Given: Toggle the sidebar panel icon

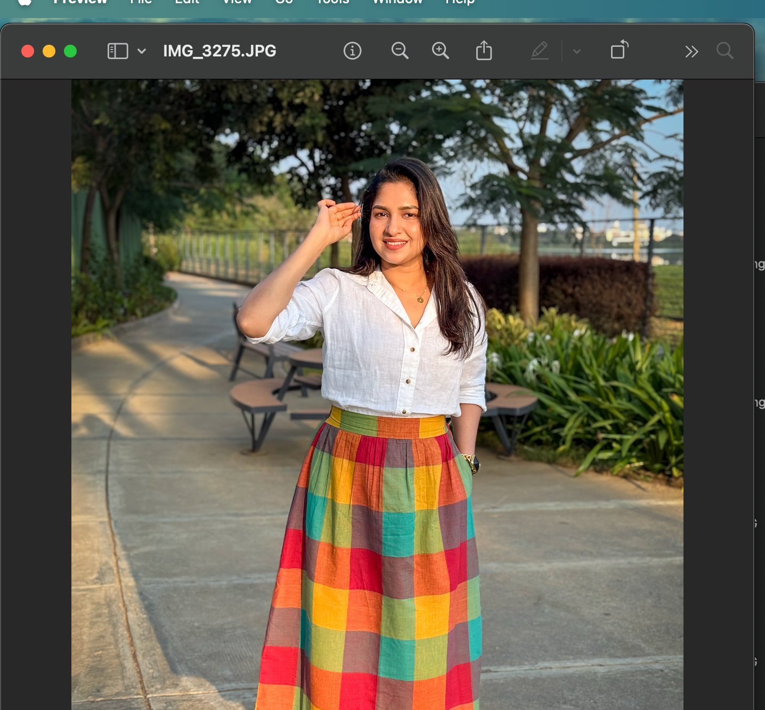Looking at the screenshot, I should (118, 51).
